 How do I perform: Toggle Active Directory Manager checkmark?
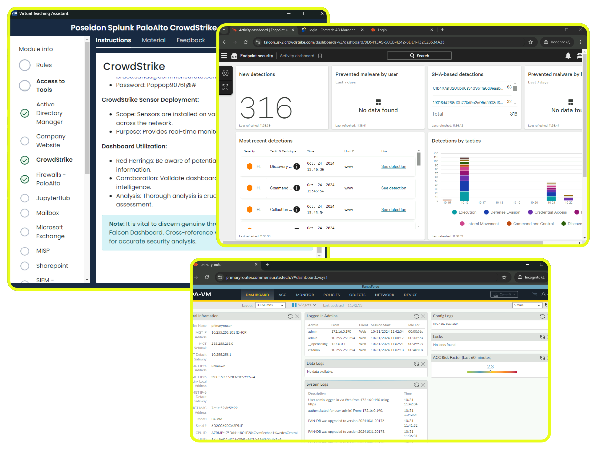point(25,113)
